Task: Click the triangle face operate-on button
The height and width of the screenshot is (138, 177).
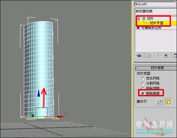Action: pos(159,102)
